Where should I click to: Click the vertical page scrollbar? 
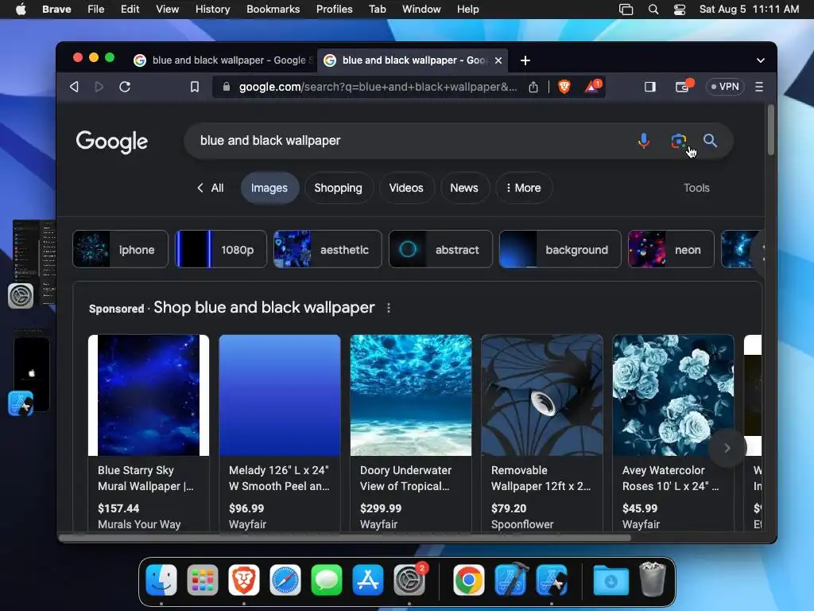[771, 130]
